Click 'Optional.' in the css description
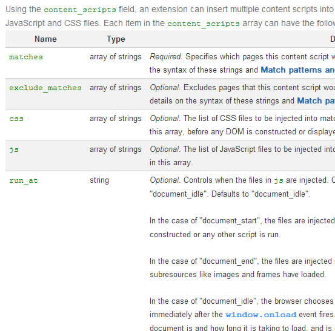335x331 pixels. coord(165,119)
